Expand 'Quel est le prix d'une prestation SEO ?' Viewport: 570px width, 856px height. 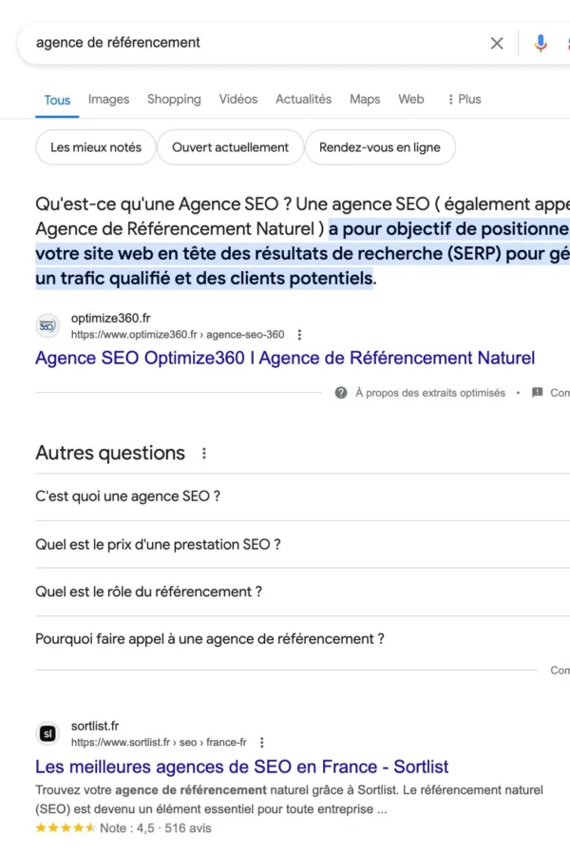click(158, 544)
